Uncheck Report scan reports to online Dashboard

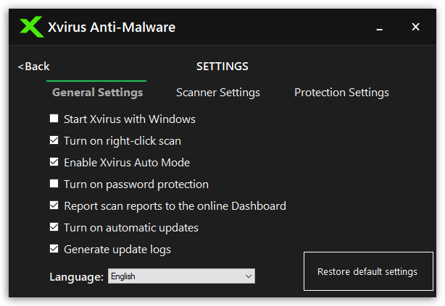[x=54, y=205]
